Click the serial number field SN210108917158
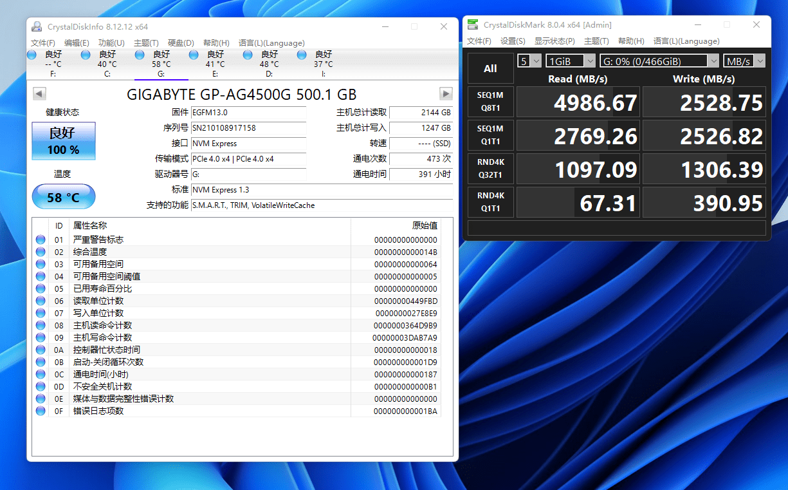The height and width of the screenshot is (490, 788). (248, 128)
